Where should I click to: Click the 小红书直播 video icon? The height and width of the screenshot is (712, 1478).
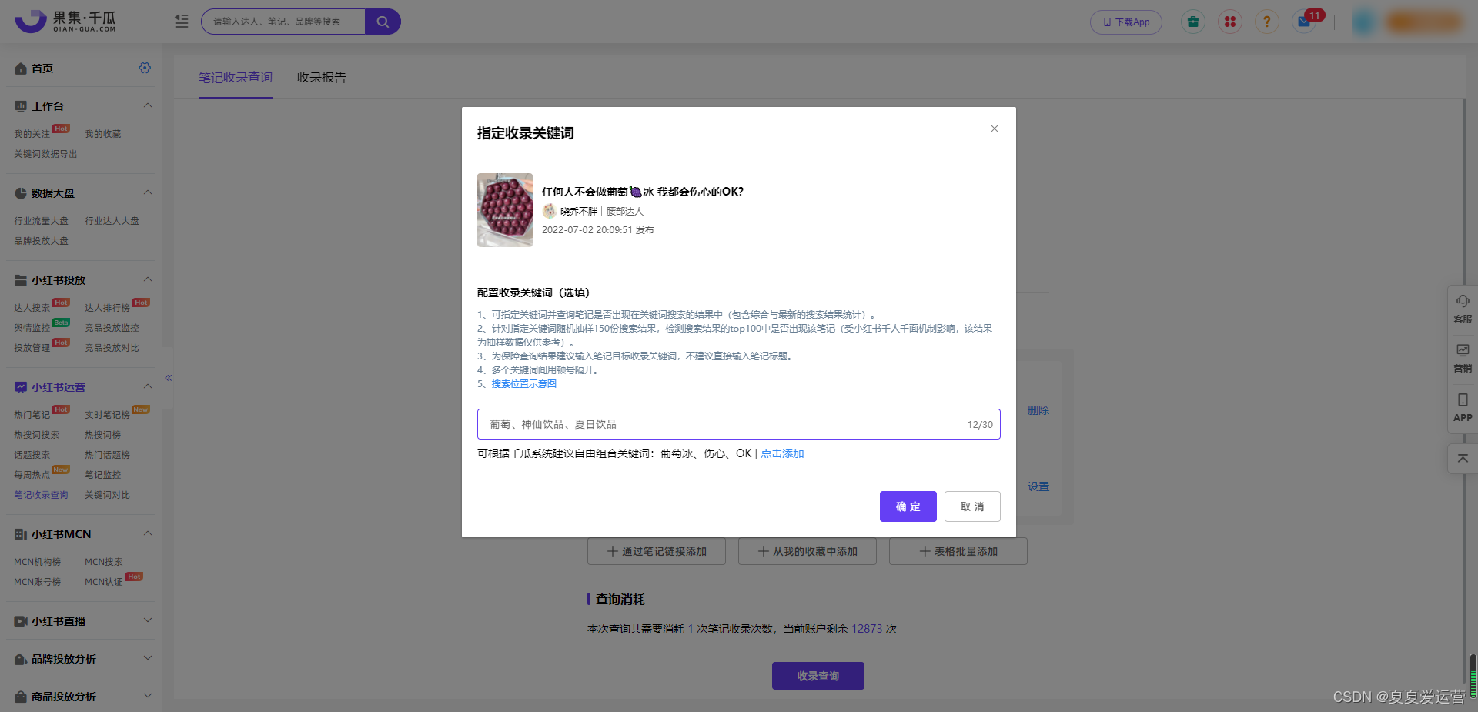coord(21,621)
